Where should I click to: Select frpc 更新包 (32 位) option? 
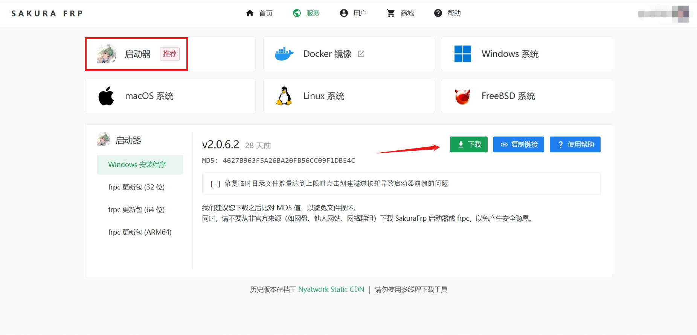[x=136, y=187]
